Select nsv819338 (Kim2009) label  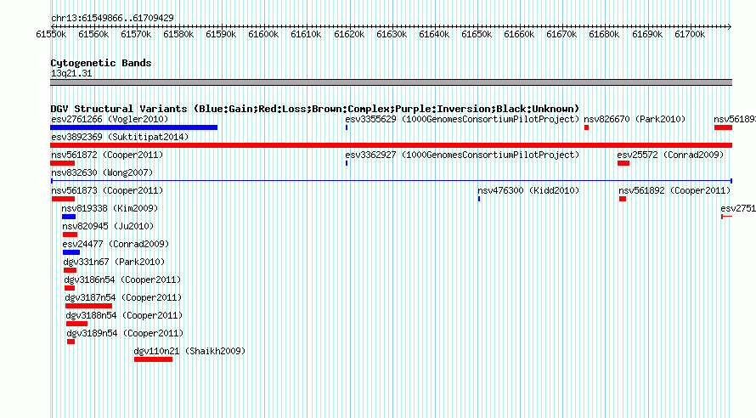pyautogui.click(x=110, y=208)
